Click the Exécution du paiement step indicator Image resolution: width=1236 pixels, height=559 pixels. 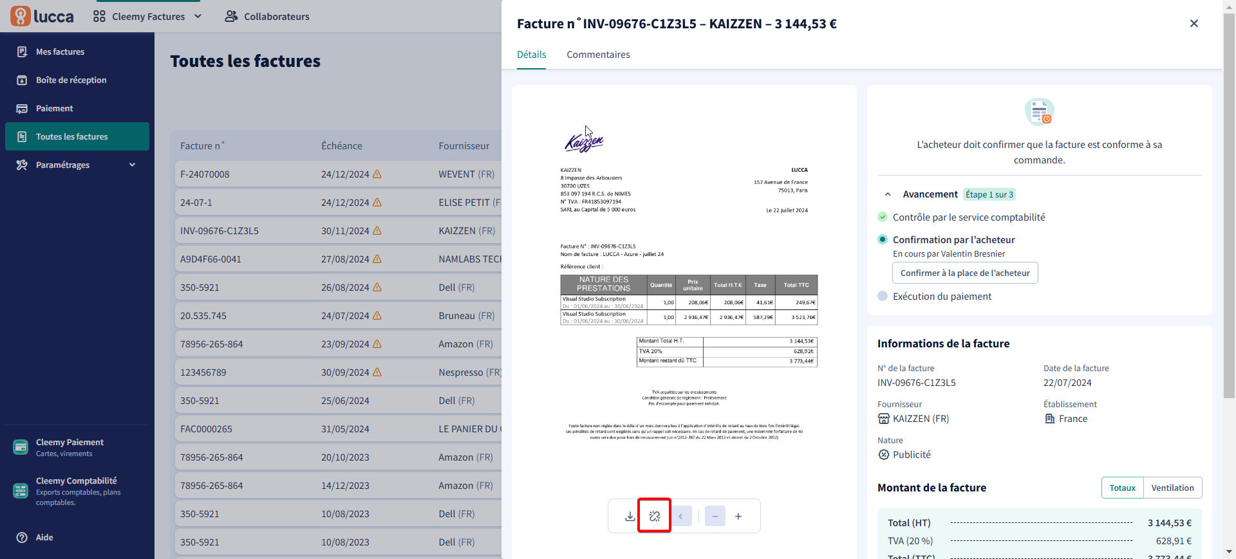(883, 296)
